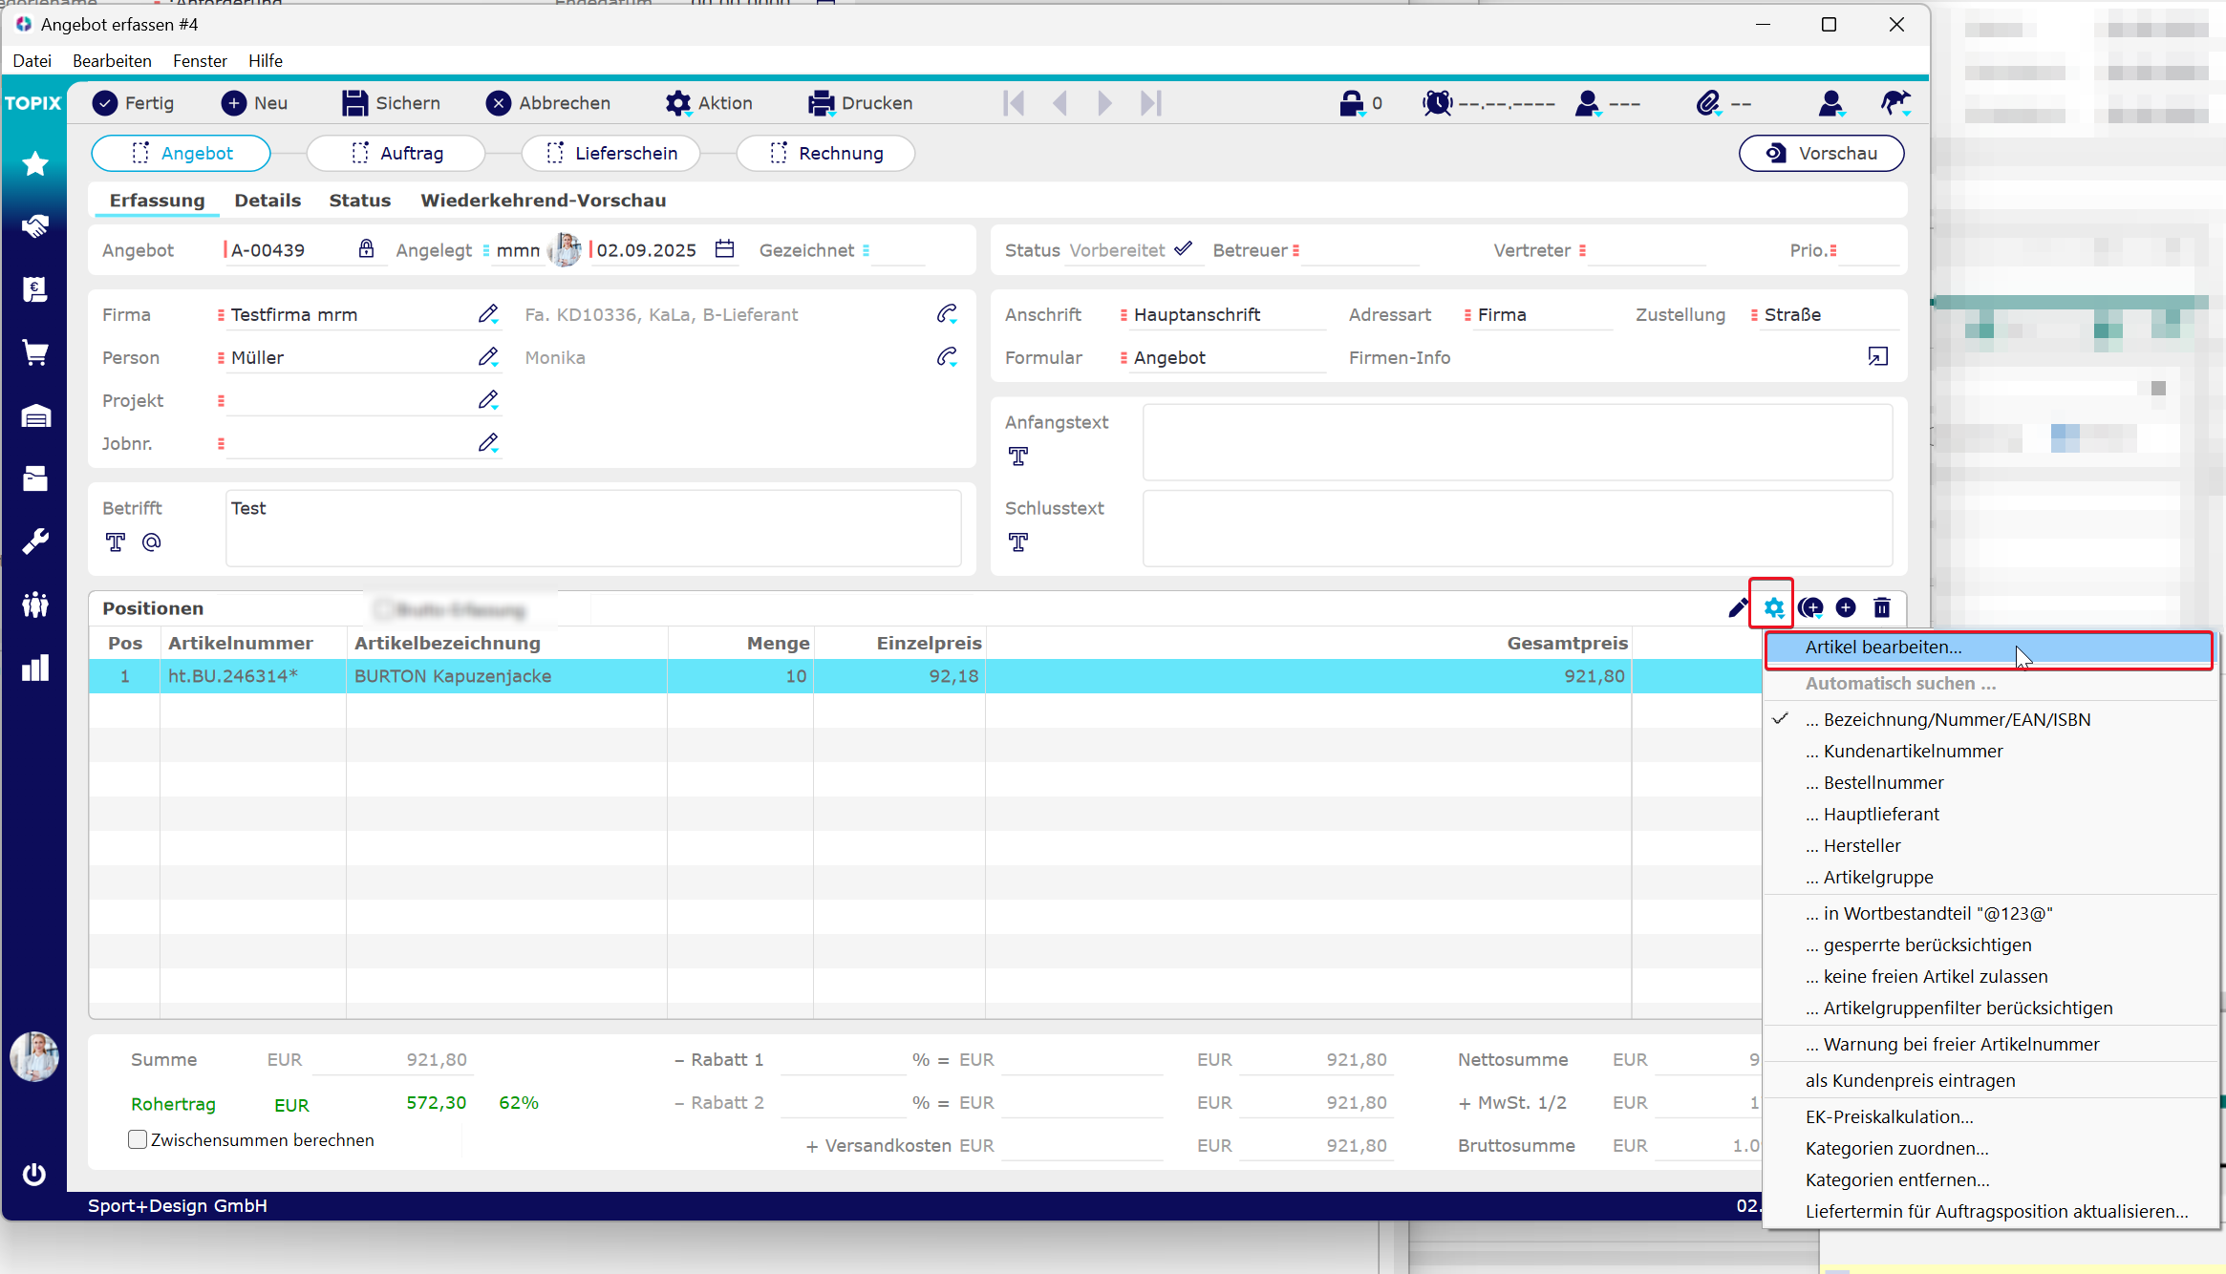Screen dimensions: 2226x1274
Task: Open the handshake contacts icon in sidebar
Action: click(35, 226)
